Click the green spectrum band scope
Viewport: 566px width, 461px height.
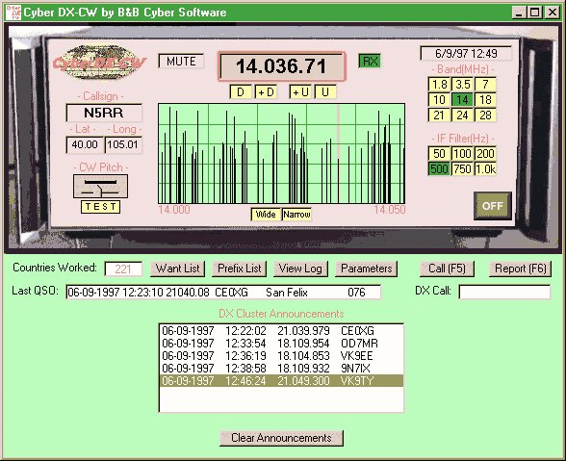[281, 154]
